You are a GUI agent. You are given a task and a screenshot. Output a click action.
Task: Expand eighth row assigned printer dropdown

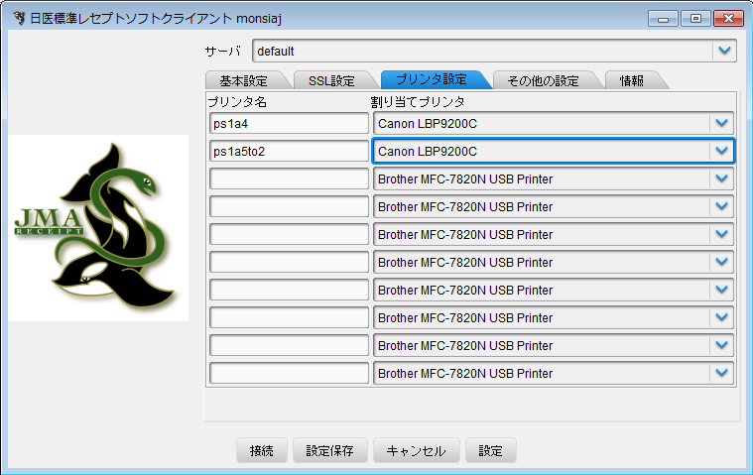point(554,317)
